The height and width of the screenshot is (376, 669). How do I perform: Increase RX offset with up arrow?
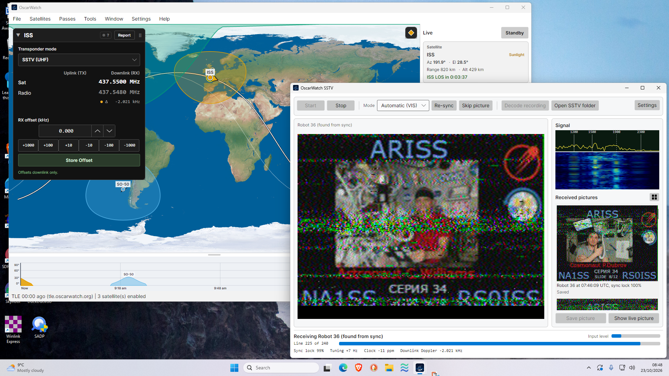(x=98, y=131)
